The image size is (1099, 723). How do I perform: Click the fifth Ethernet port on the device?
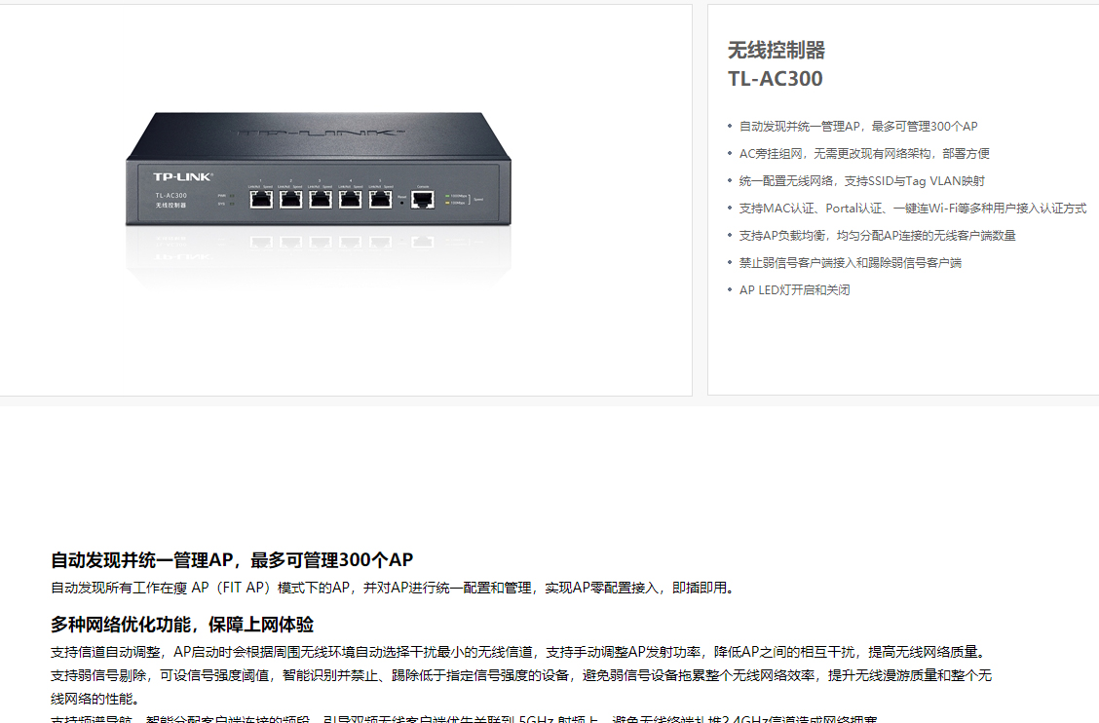click(x=381, y=199)
